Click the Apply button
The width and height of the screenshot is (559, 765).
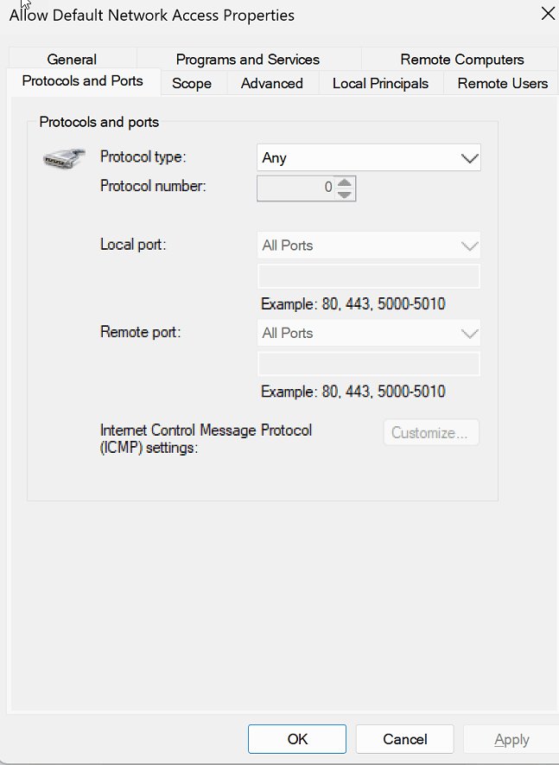tap(511, 740)
